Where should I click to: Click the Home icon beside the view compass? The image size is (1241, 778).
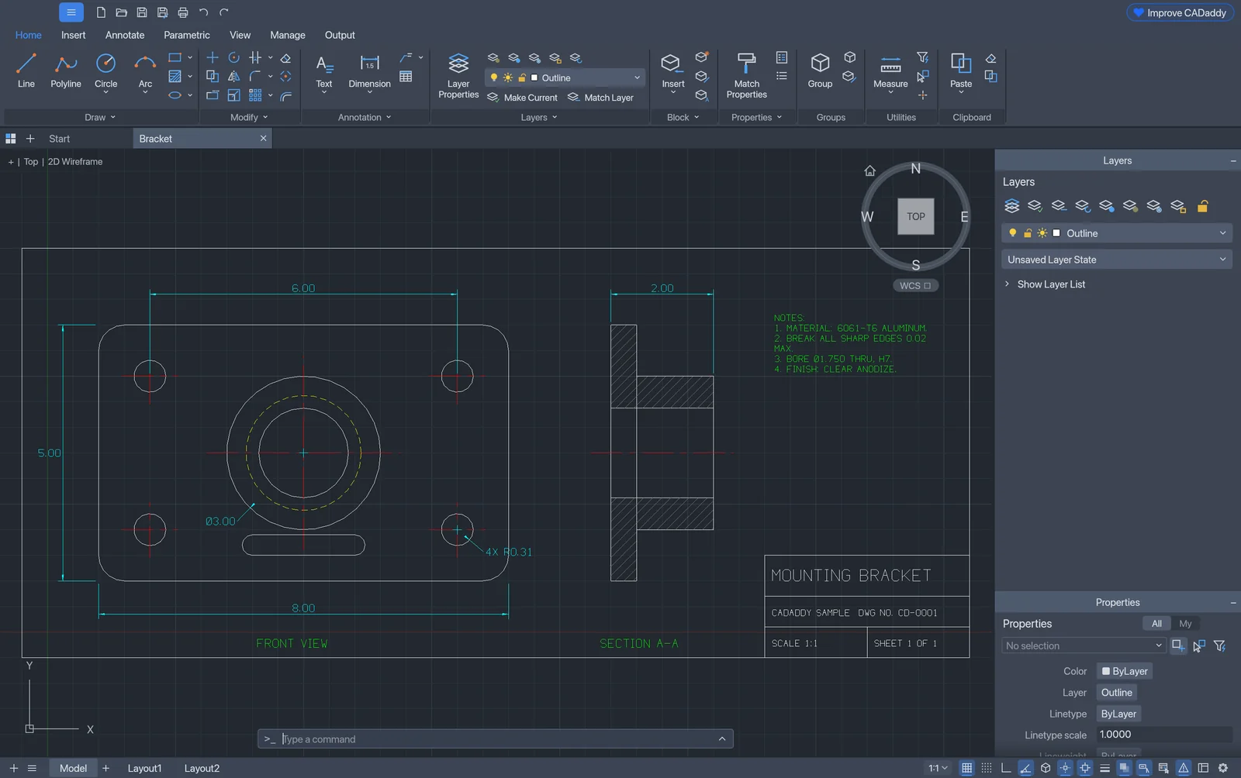pyautogui.click(x=869, y=170)
